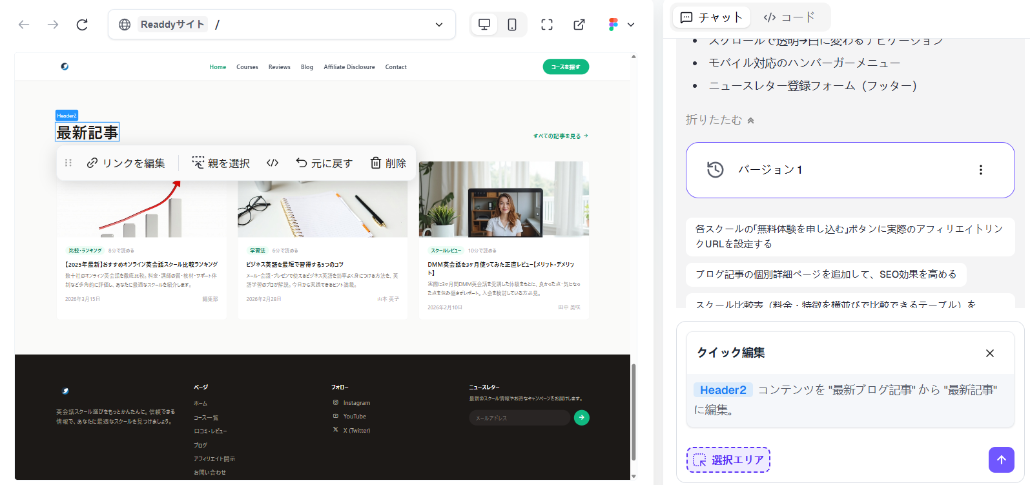
Task: Open Home in the site navigation
Action: point(218,67)
